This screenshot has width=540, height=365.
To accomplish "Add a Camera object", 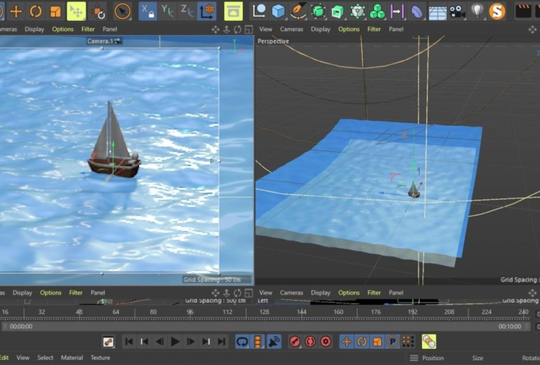I will pyautogui.click(x=458, y=11).
